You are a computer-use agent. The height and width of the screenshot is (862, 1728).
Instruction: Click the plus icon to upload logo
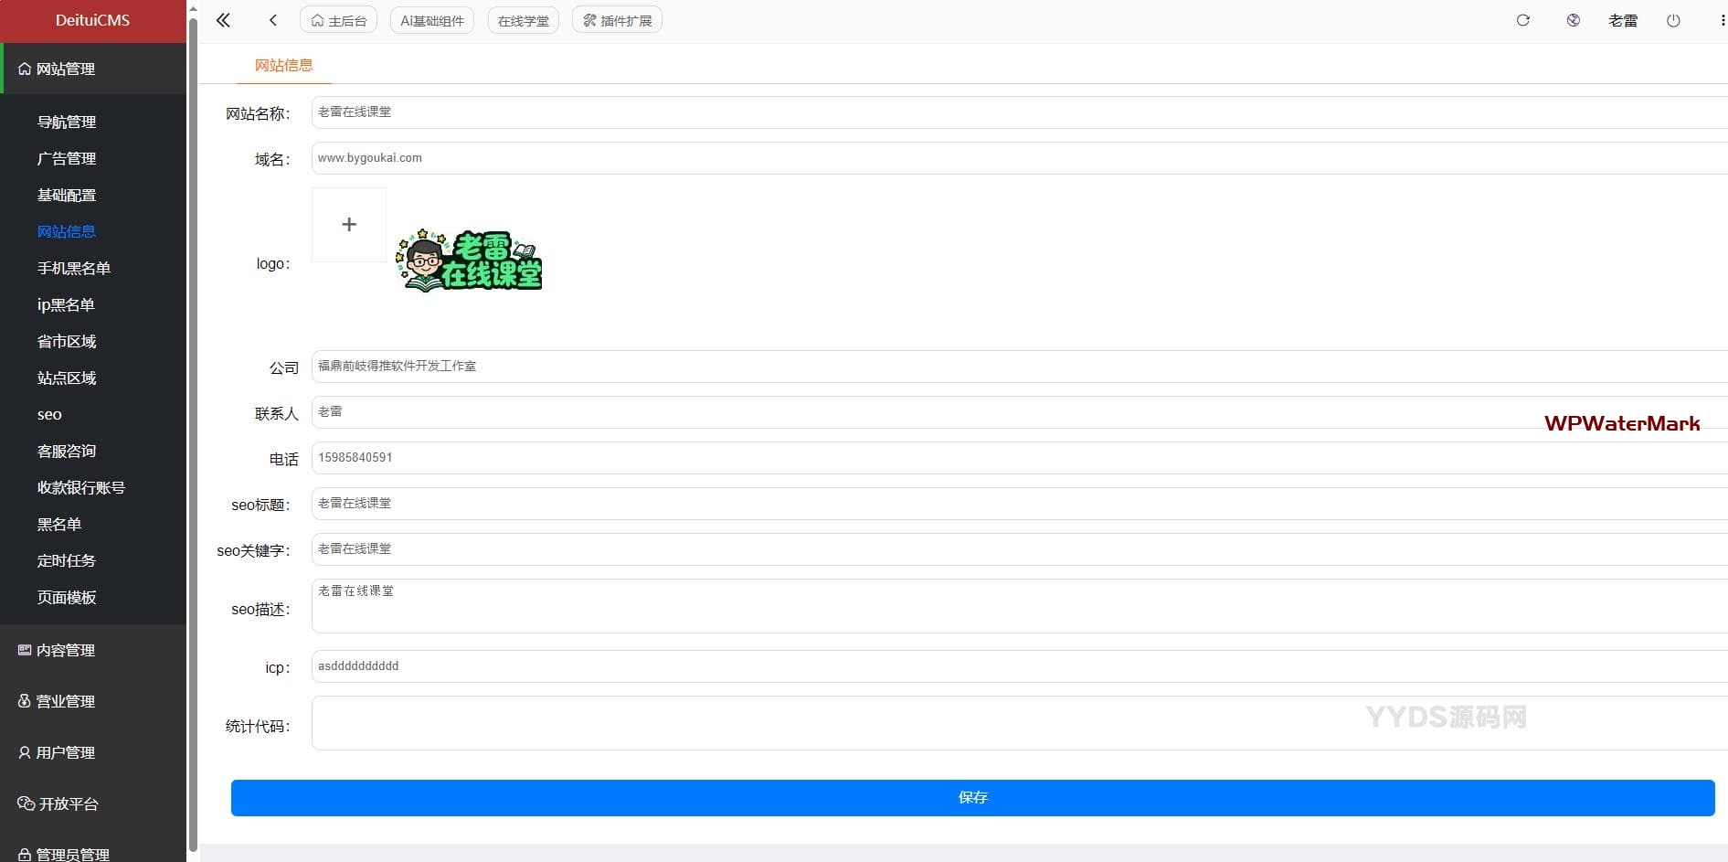[349, 225]
